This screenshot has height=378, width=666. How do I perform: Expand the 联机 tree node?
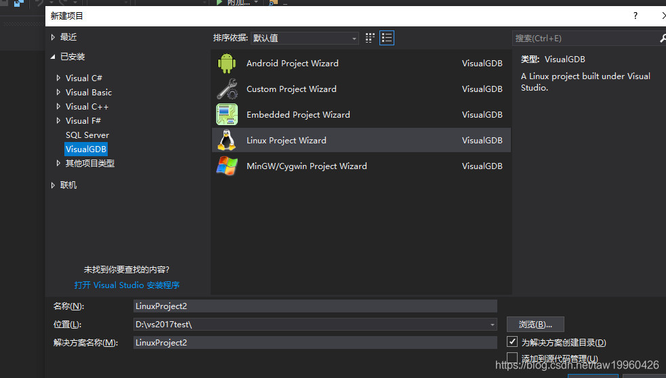53,185
